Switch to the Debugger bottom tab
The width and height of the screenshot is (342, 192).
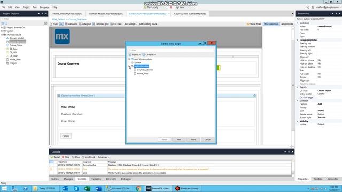point(126,179)
